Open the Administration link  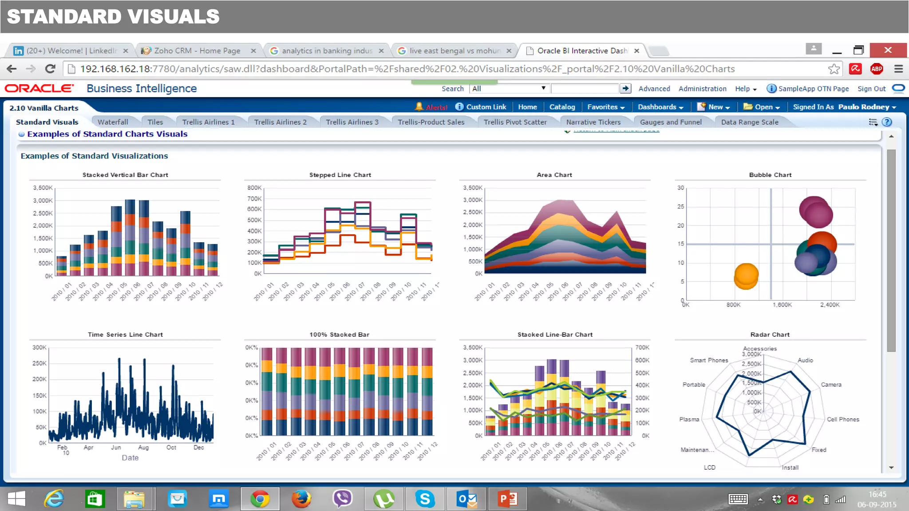702,89
